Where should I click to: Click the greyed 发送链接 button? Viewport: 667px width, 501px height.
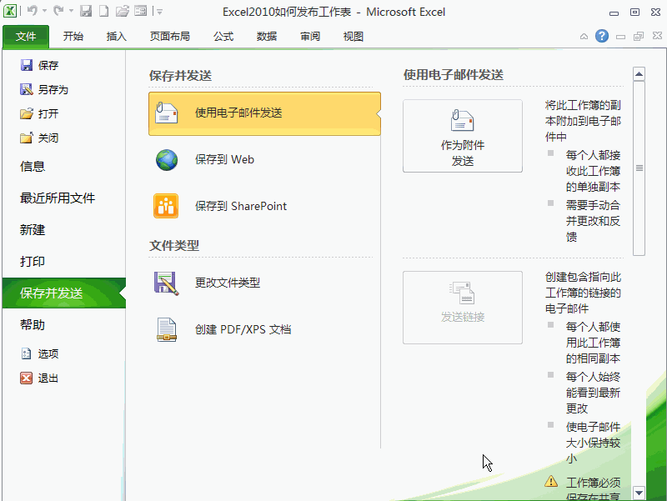(463, 308)
